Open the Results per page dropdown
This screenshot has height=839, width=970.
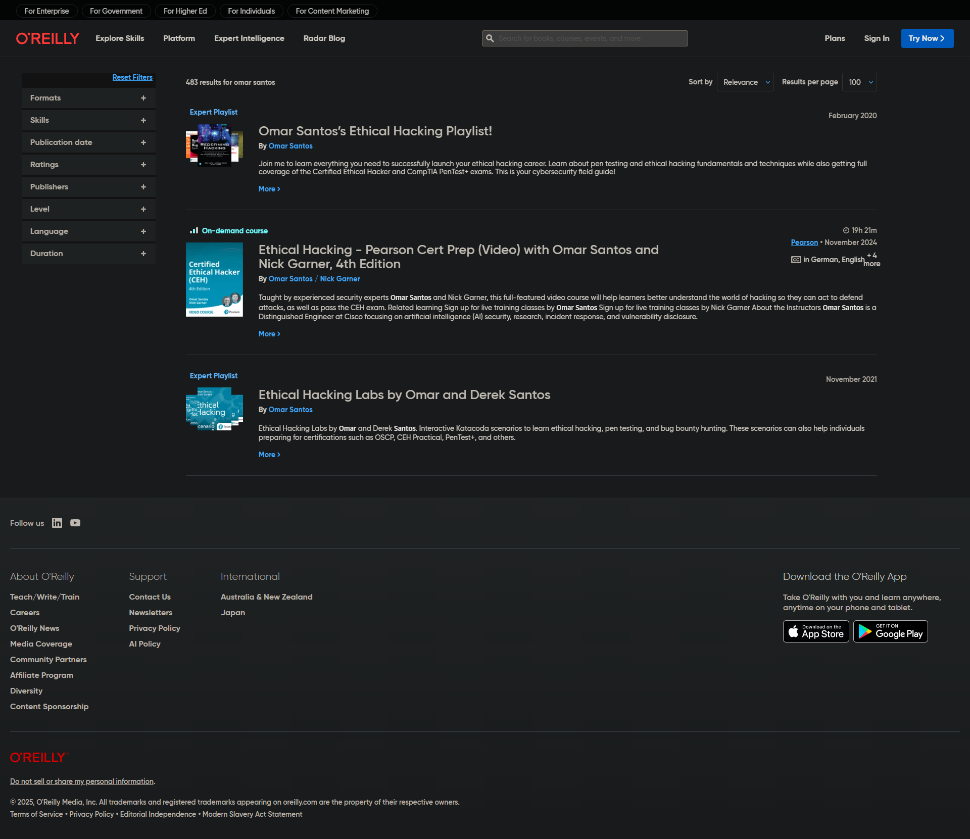(x=859, y=82)
